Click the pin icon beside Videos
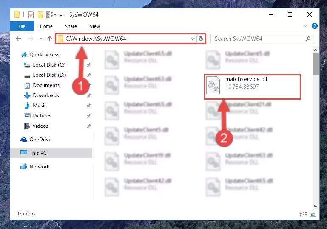The image size is (327, 229). click(88, 126)
